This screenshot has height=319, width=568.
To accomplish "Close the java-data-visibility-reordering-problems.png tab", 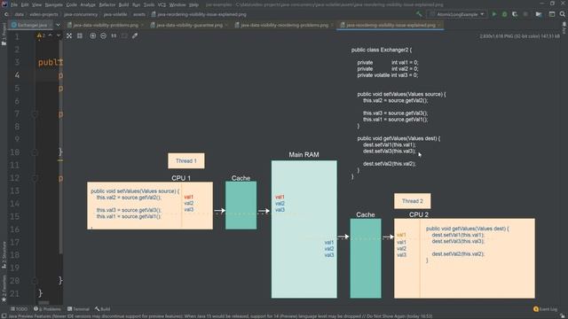I will coord(332,25).
